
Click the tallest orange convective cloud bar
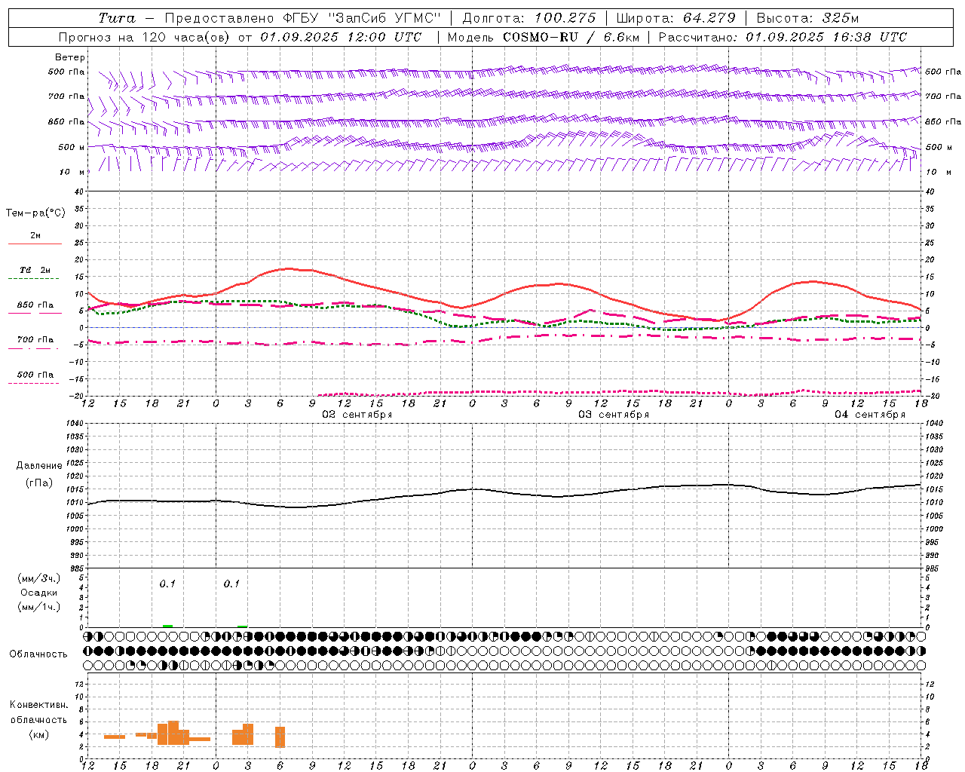pyautogui.click(x=173, y=733)
